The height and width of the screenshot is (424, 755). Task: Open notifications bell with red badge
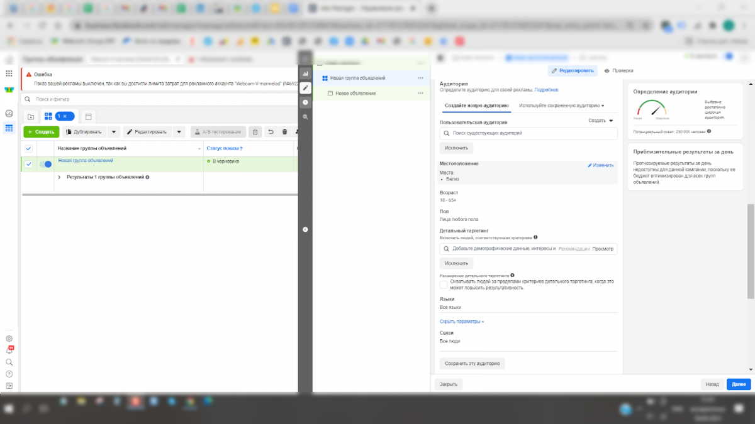[9, 351]
